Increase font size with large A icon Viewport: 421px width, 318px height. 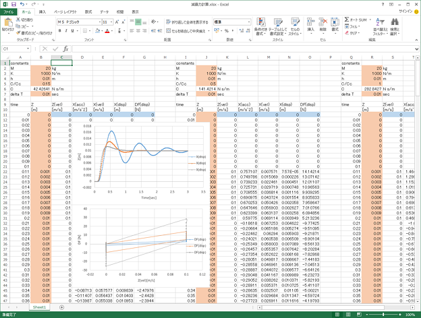[x=117, y=22]
